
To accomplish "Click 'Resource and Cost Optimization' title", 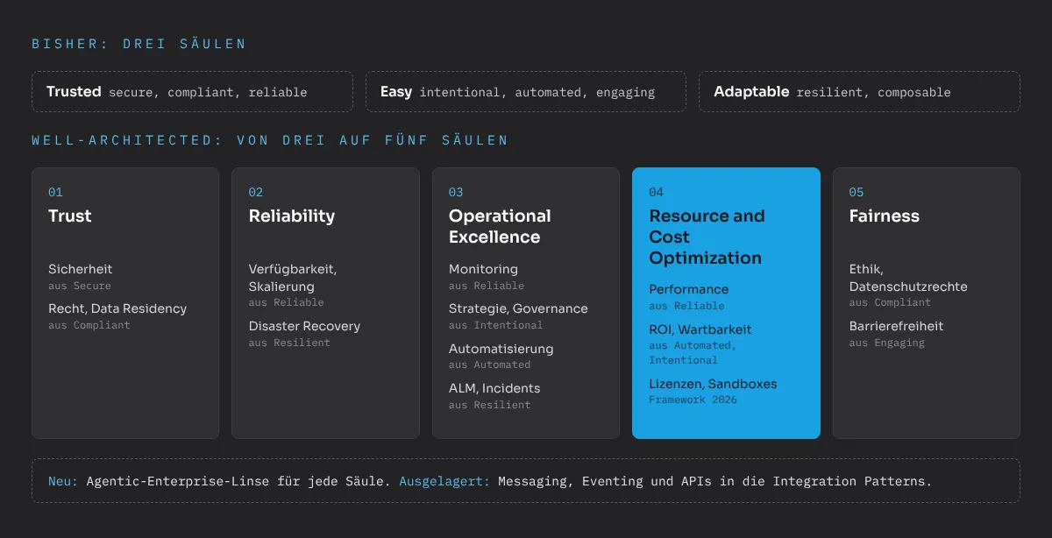I will pyautogui.click(x=707, y=237).
